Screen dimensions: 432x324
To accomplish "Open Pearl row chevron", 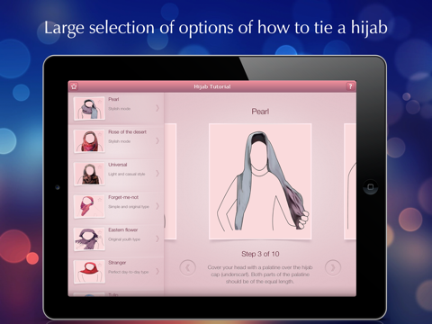I will coord(157,108).
